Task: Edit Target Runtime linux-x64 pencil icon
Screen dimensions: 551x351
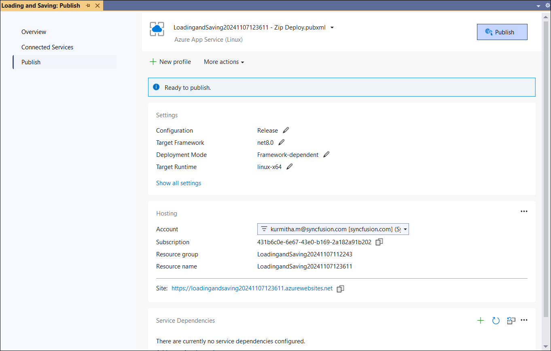Action: click(290, 167)
